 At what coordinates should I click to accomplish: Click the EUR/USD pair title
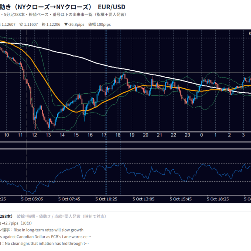coord(111,7)
